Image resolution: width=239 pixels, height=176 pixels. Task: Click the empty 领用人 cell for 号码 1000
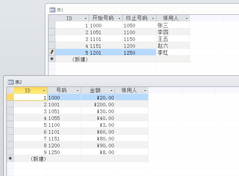tap(131, 97)
